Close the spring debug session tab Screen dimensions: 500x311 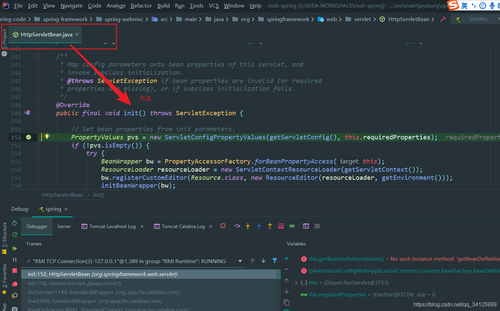[66, 209]
